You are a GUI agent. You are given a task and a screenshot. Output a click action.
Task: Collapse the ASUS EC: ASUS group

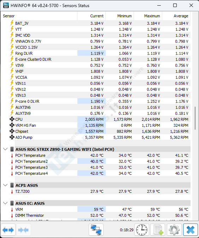pos(5,203)
